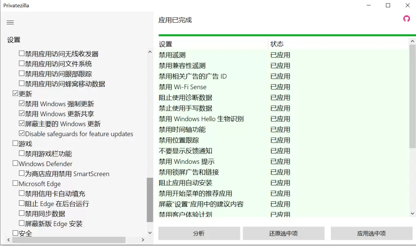Check 屏蔽新版 Edge 安装 option

click(x=22, y=223)
